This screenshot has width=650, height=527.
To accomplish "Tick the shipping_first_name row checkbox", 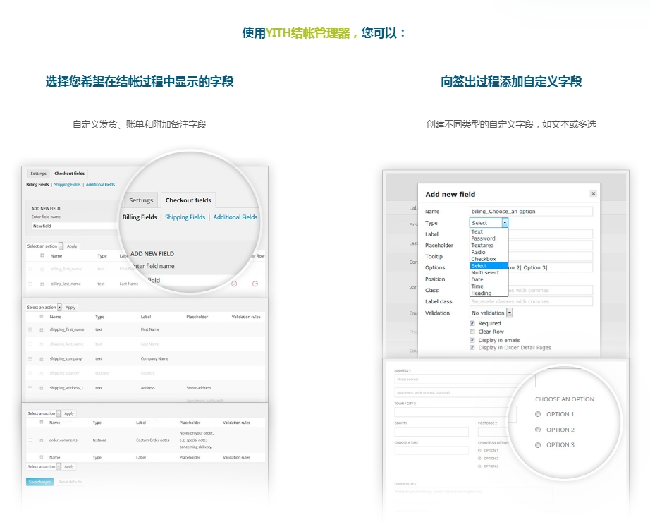I will click(x=42, y=330).
